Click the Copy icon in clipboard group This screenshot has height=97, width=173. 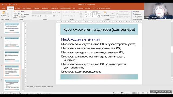[8, 14]
